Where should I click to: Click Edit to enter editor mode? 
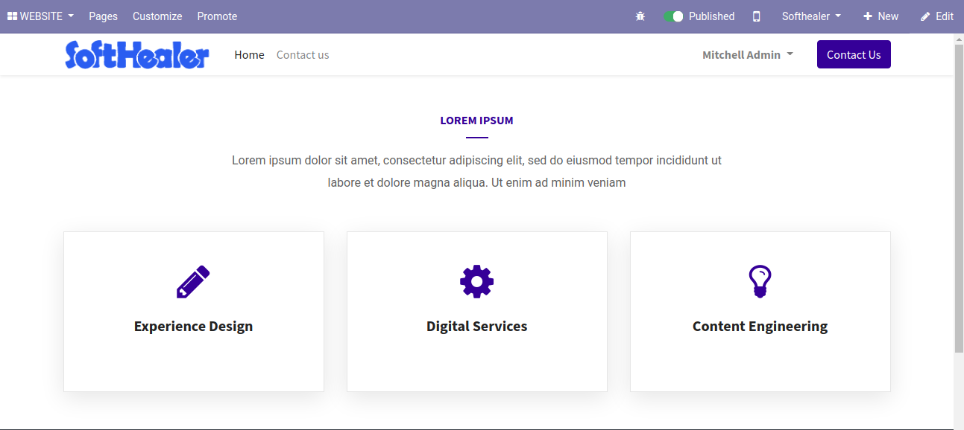(x=937, y=16)
